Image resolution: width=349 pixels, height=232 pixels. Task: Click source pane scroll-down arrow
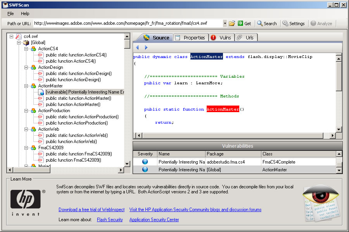point(339,129)
